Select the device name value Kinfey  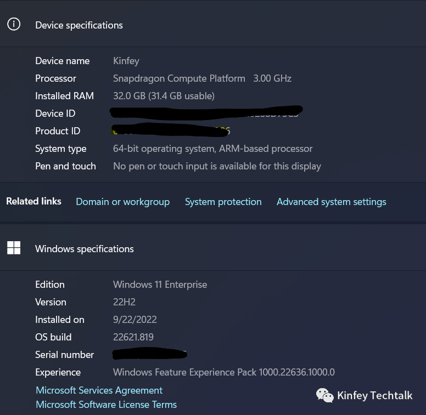tap(126, 61)
